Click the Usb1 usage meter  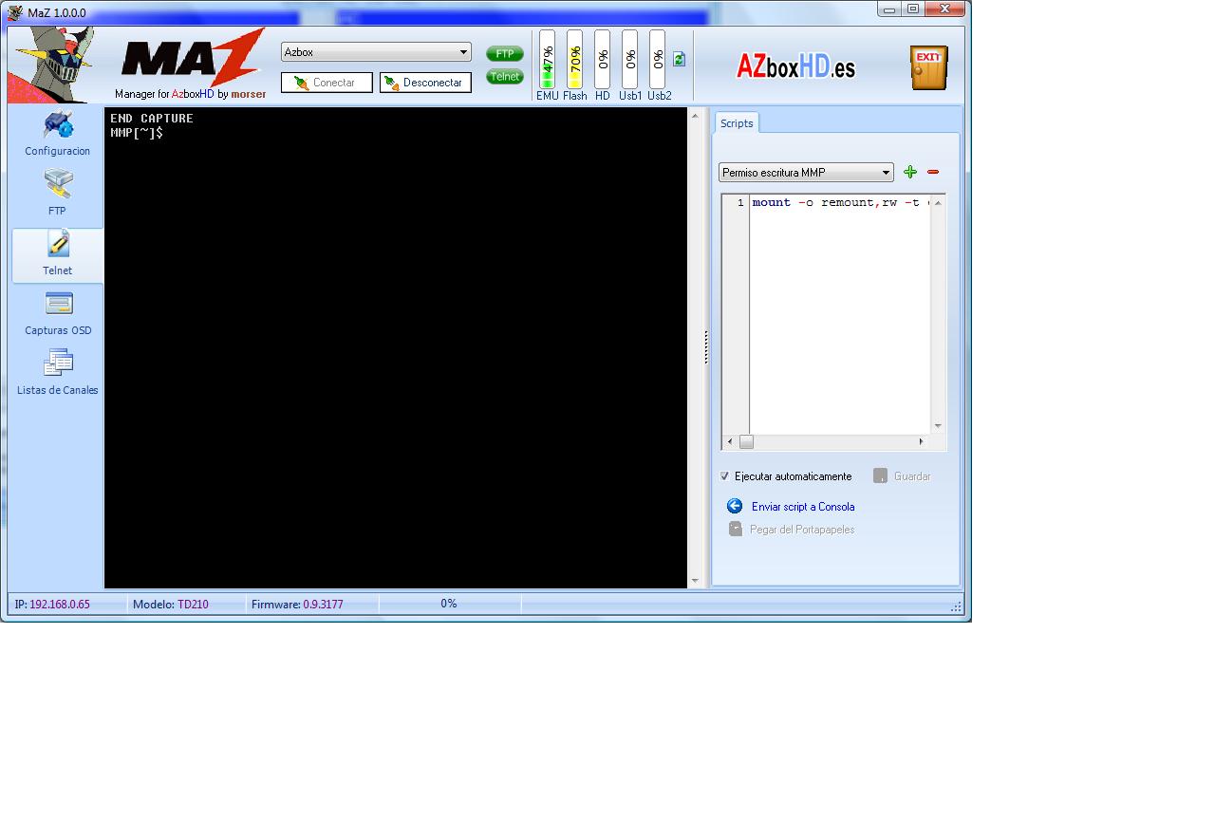coord(629,60)
